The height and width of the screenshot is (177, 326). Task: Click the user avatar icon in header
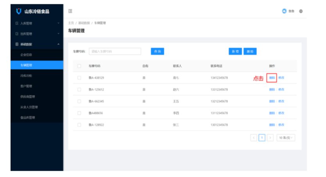pyautogui.click(x=284, y=11)
